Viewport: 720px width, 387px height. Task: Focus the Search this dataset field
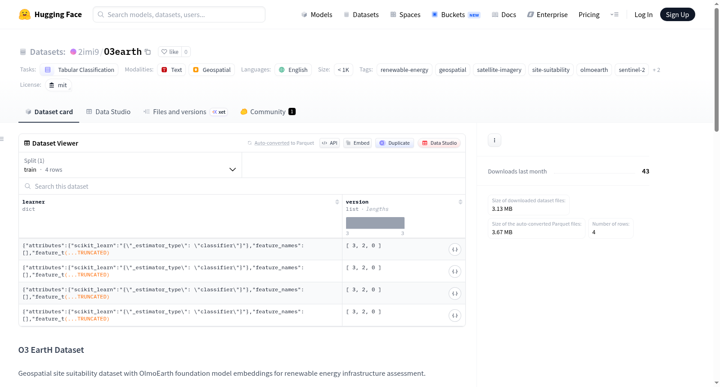242,186
